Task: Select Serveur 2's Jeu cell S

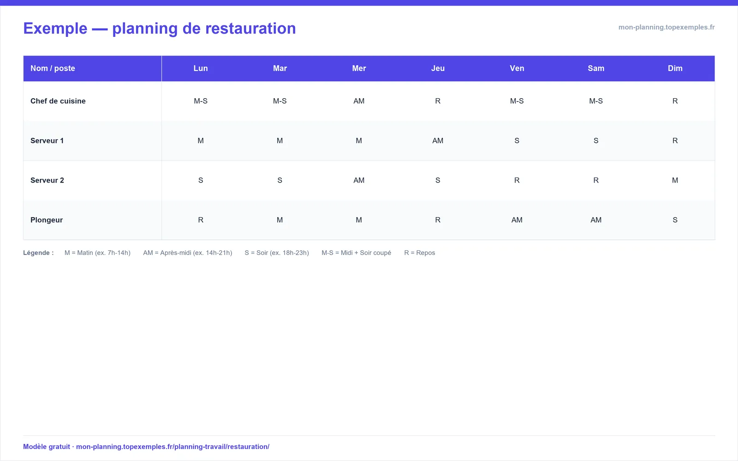Action: point(438,180)
